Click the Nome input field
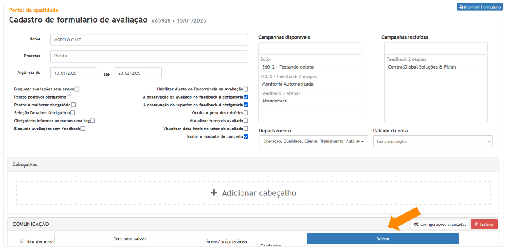This screenshot has width=508, height=251. 149,40
